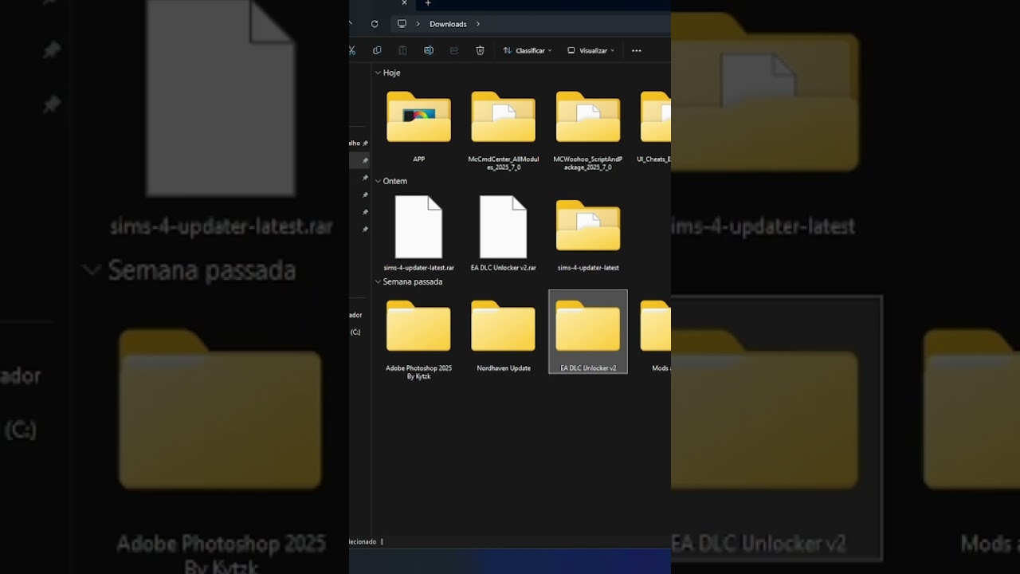The height and width of the screenshot is (574, 1020).
Task: Collapse the Hoje group
Action: pos(378,73)
